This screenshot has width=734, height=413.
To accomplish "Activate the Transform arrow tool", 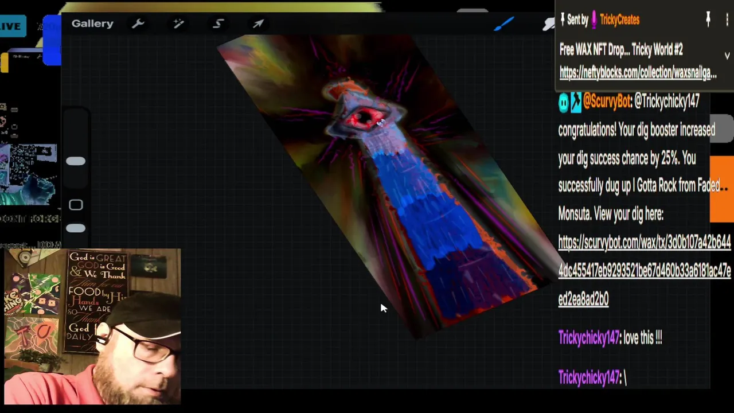I will pos(259,24).
